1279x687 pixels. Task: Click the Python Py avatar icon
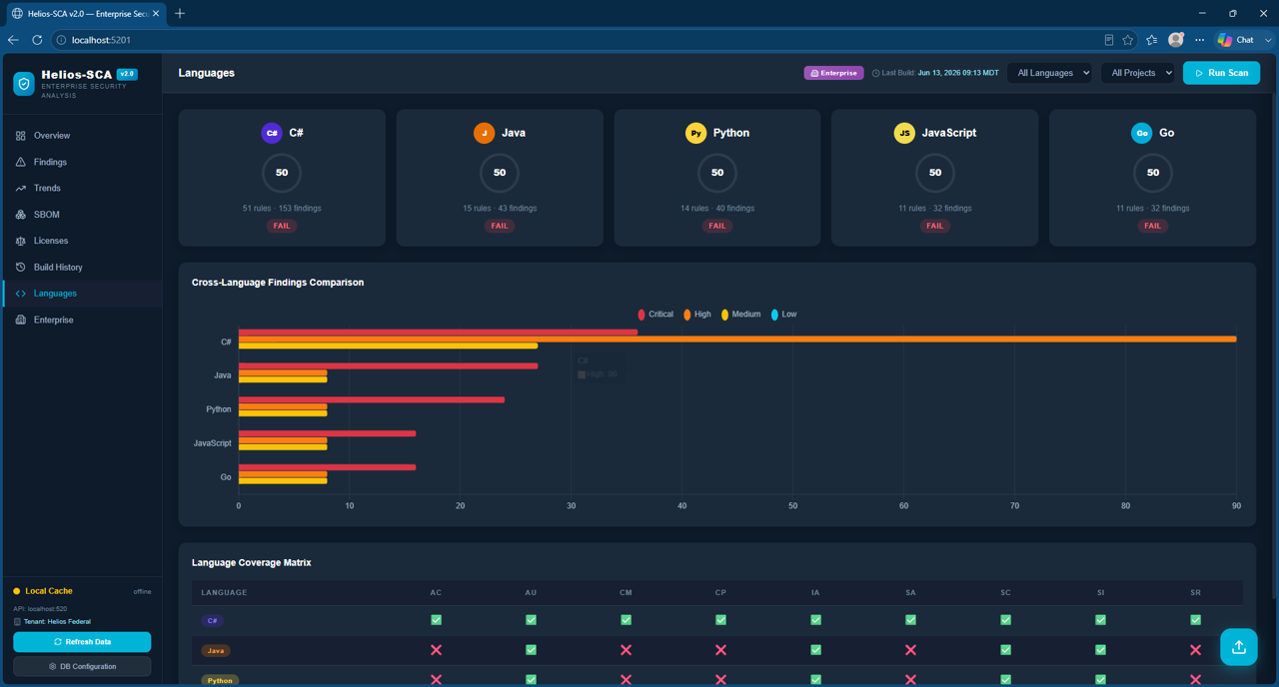tap(696, 133)
